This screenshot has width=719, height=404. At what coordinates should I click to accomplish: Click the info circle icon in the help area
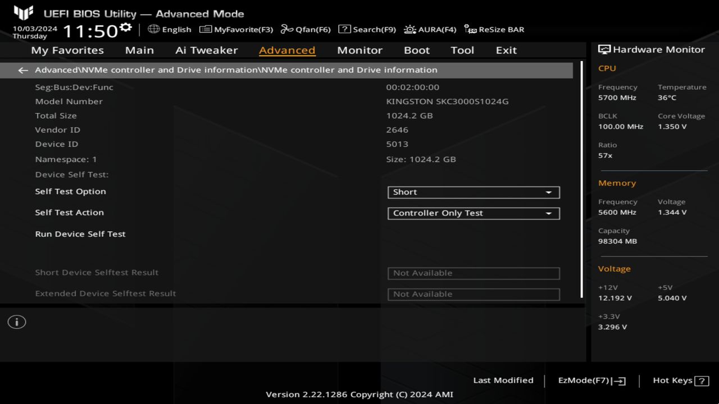pos(17,322)
